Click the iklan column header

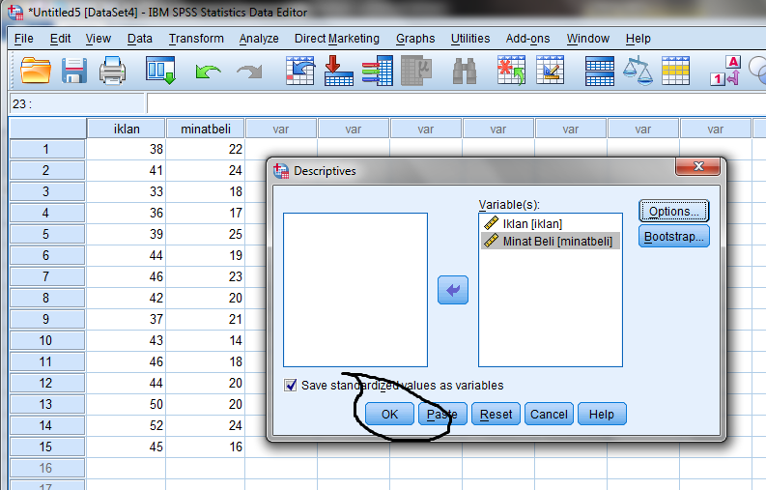pyautogui.click(x=127, y=129)
